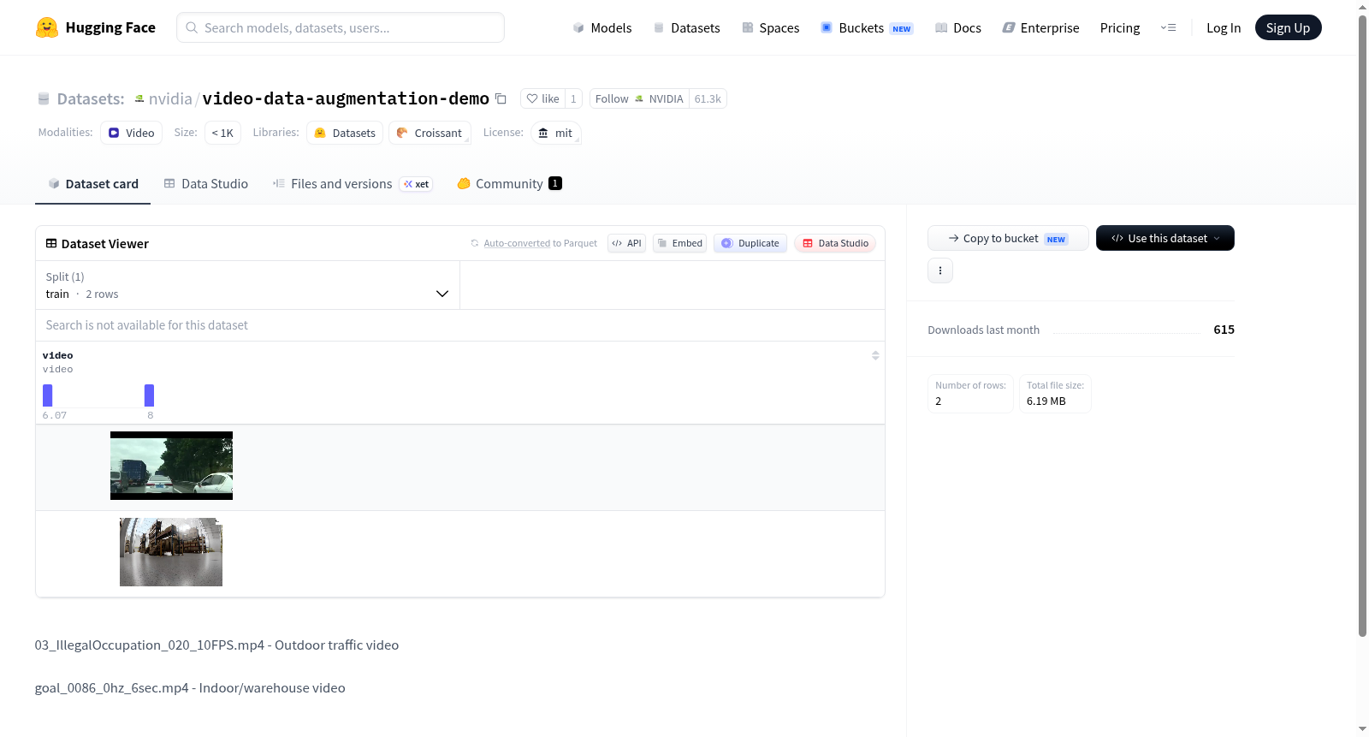Focus the search models, datasets, users field
Image resolution: width=1369 pixels, height=737 pixels.
(341, 27)
